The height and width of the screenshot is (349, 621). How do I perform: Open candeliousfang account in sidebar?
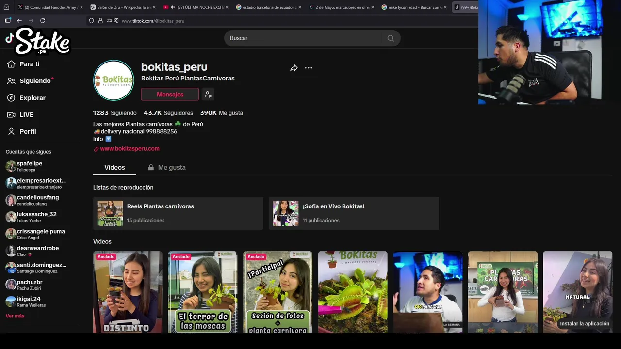pos(41,200)
